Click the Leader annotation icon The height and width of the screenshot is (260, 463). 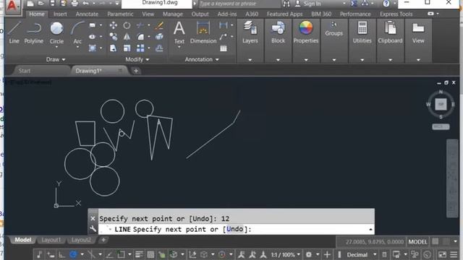pyautogui.click(x=224, y=37)
